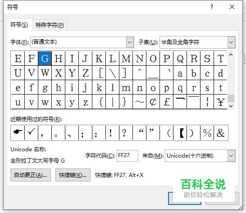Image resolution: width=246 pixels, height=213 pixels.
Task: Select the lowercase a symbol
Action: pos(180,73)
